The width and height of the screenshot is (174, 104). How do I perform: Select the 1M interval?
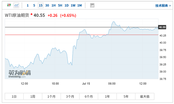[80, 5]
